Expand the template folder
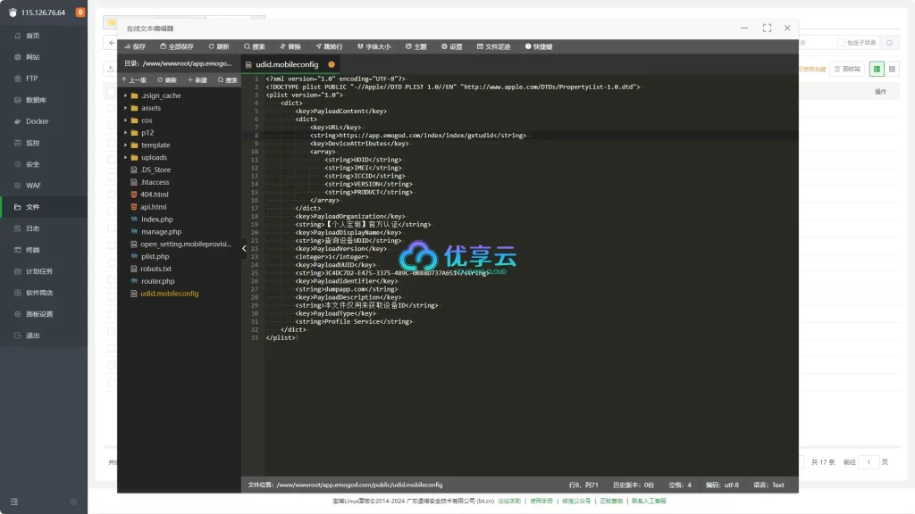This screenshot has height=514, width=915. click(x=126, y=145)
